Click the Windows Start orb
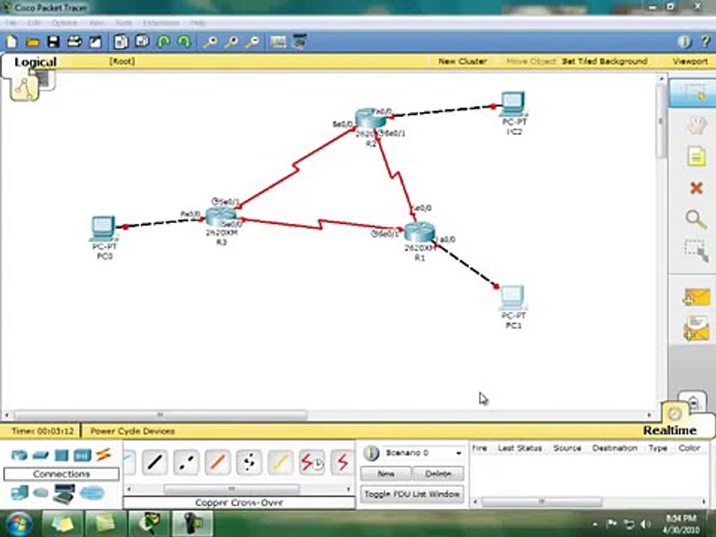This screenshot has width=716, height=537. pos(18,524)
